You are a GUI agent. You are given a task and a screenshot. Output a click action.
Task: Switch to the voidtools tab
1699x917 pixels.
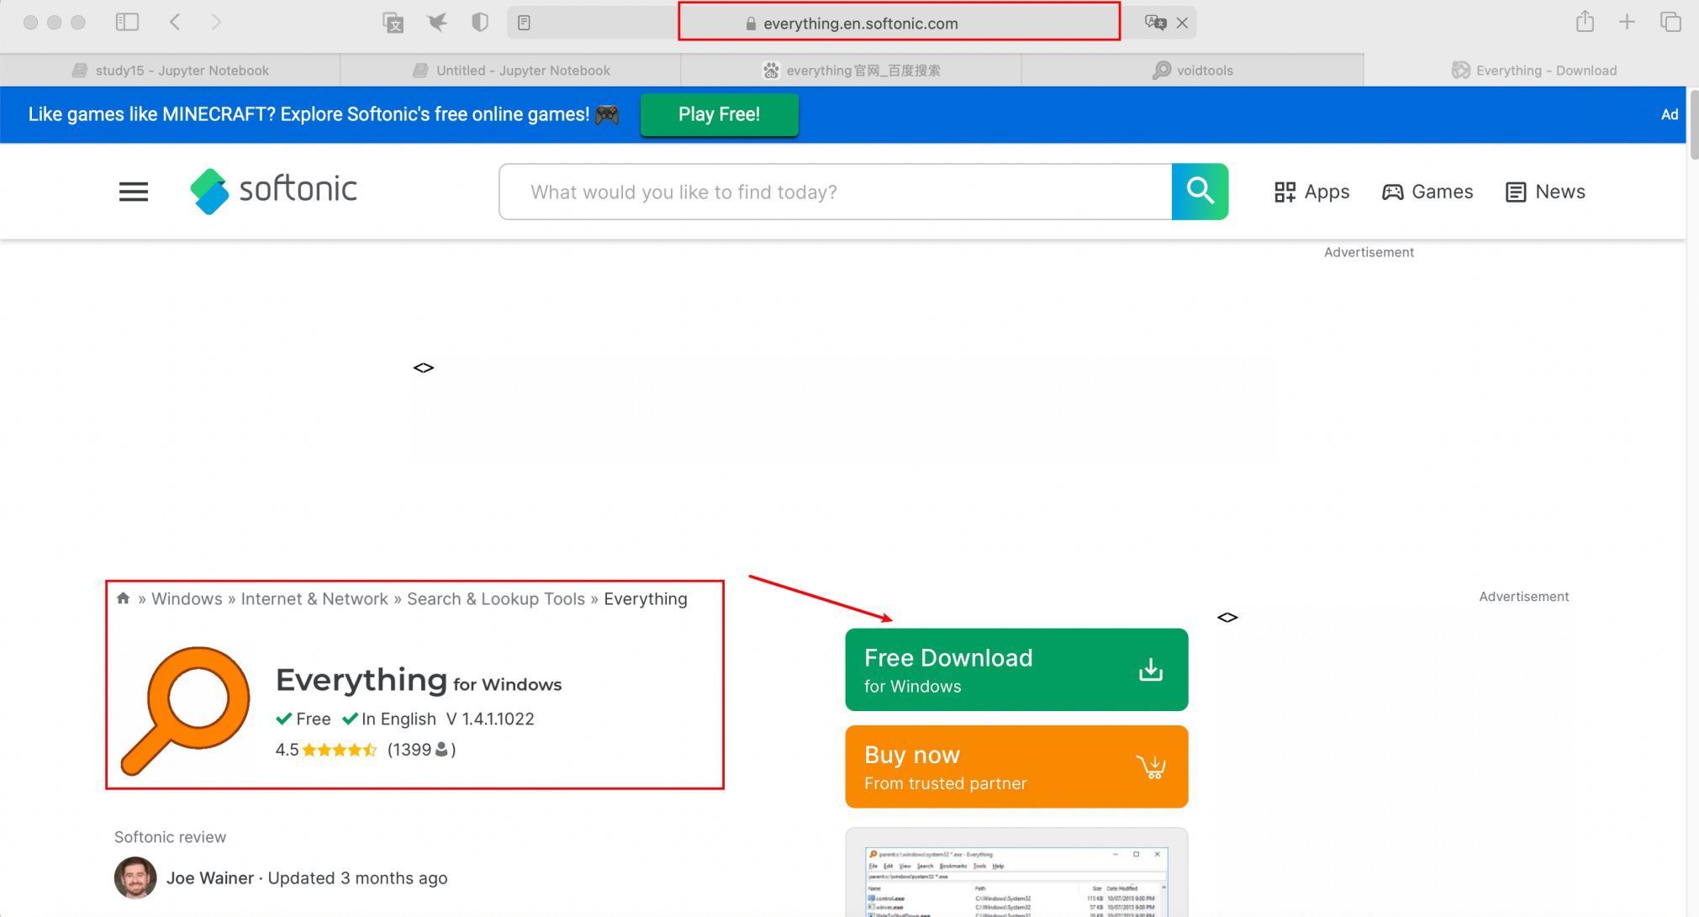point(1192,70)
